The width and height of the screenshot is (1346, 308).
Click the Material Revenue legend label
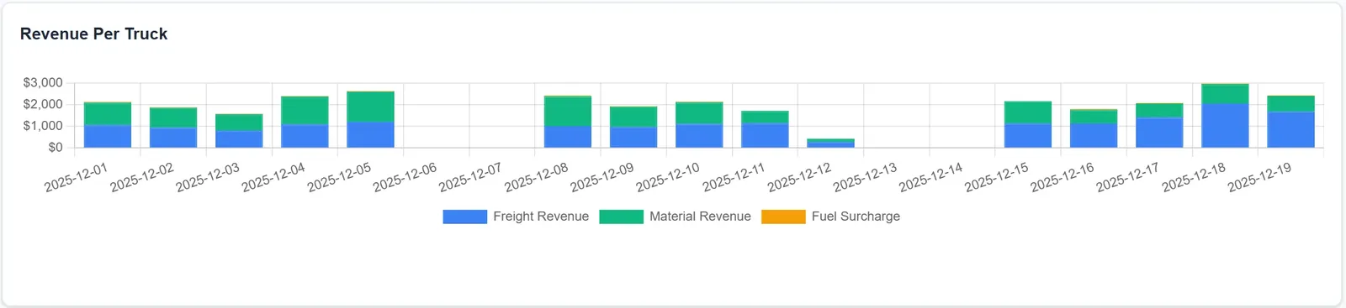700,217
